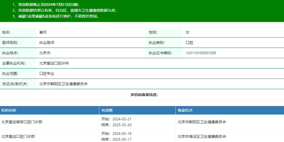The height and width of the screenshot is (142, 284).
Task: Click the end date 2025-02-20
Action: [x=122, y=125]
